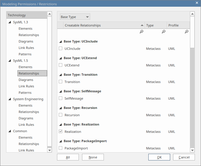
Task: Click the search icon under Profile column
Action: coord(186,32)
